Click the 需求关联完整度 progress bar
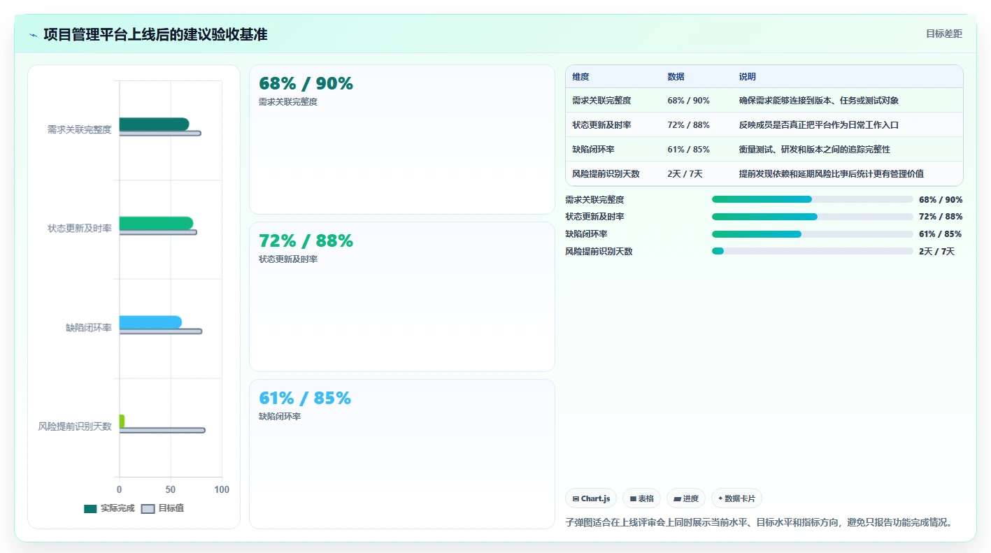Screen dimensions: 991x553 click(x=813, y=199)
